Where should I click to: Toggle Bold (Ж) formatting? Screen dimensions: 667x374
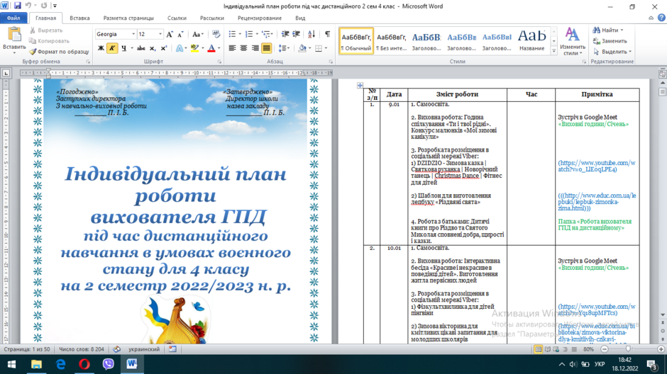pyautogui.click(x=101, y=48)
